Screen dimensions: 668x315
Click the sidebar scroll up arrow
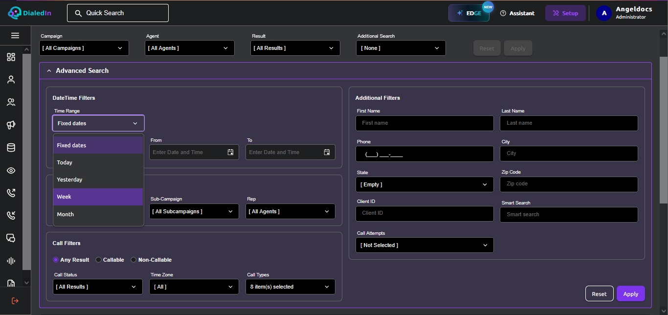(26, 49)
